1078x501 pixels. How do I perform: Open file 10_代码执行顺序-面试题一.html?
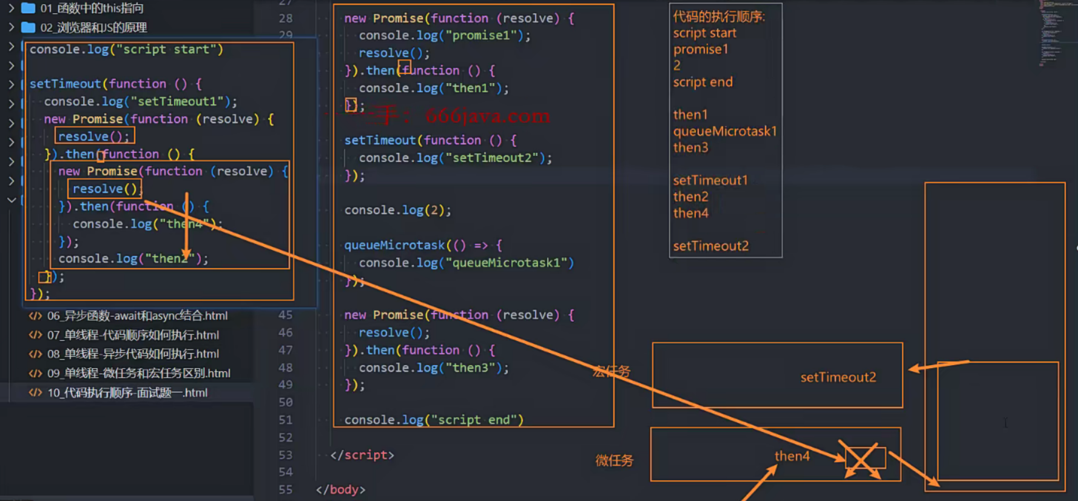point(127,392)
